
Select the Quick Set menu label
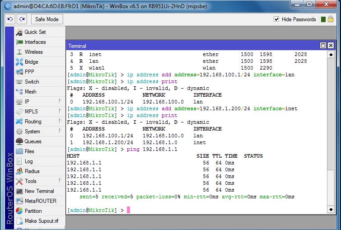pos(35,32)
